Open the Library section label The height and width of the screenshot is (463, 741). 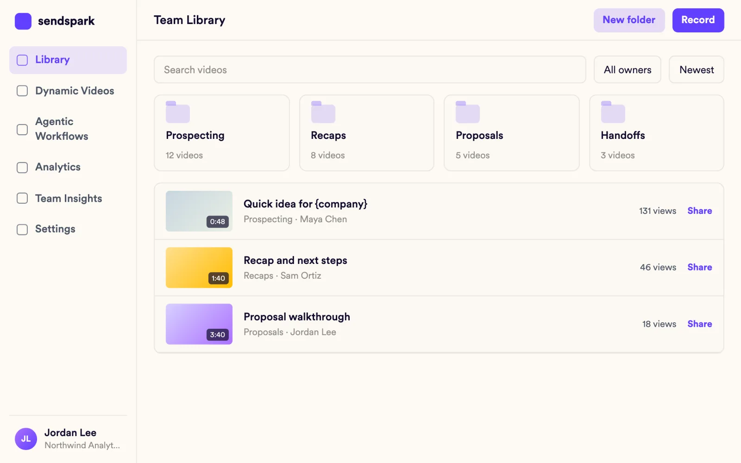pos(52,60)
